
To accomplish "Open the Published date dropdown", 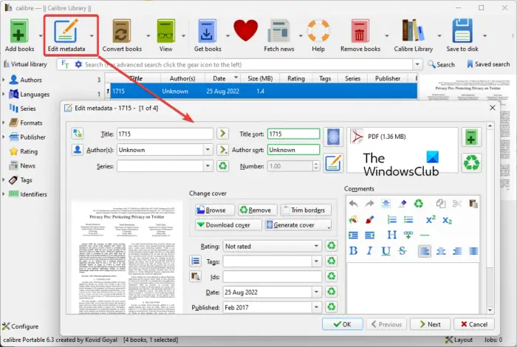I will (x=316, y=307).
